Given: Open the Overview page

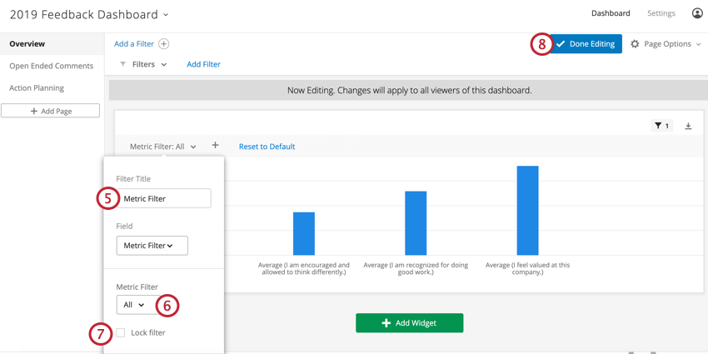Looking at the screenshot, I should pos(52,44).
